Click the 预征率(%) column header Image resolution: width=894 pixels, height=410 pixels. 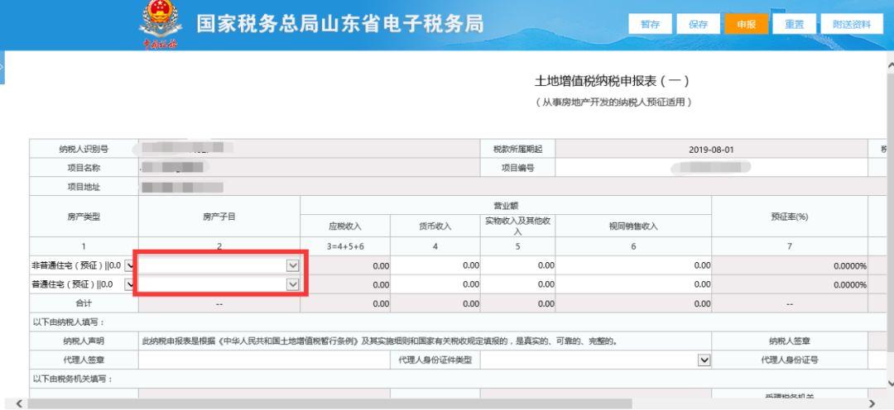coord(790,217)
